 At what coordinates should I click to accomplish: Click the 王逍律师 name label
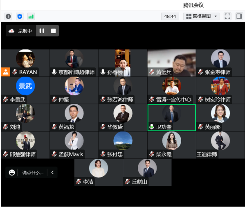point(207,154)
